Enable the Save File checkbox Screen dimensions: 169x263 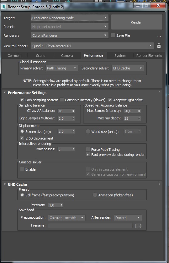pos(113,36)
